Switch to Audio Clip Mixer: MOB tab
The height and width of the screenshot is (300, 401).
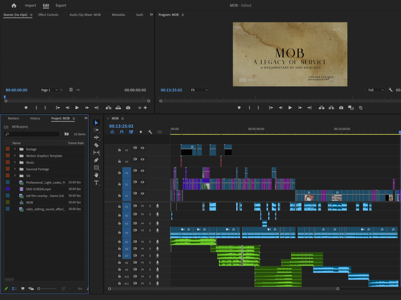pos(85,15)
